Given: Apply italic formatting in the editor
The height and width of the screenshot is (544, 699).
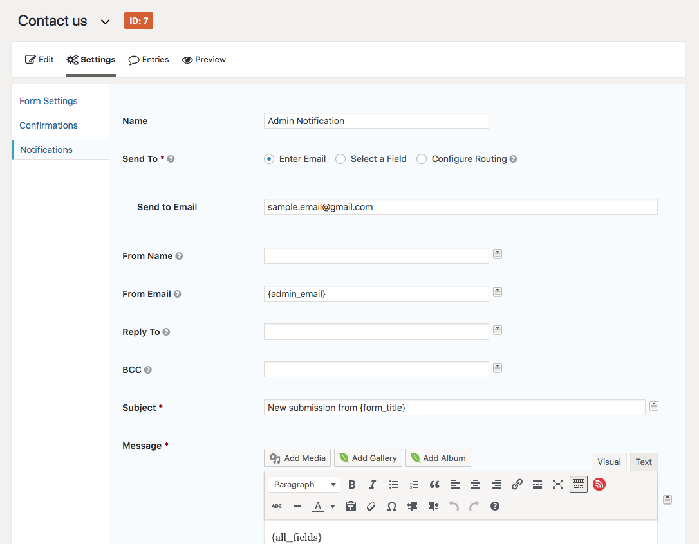Looking at the screenshot, I should [x=373, y=485].
